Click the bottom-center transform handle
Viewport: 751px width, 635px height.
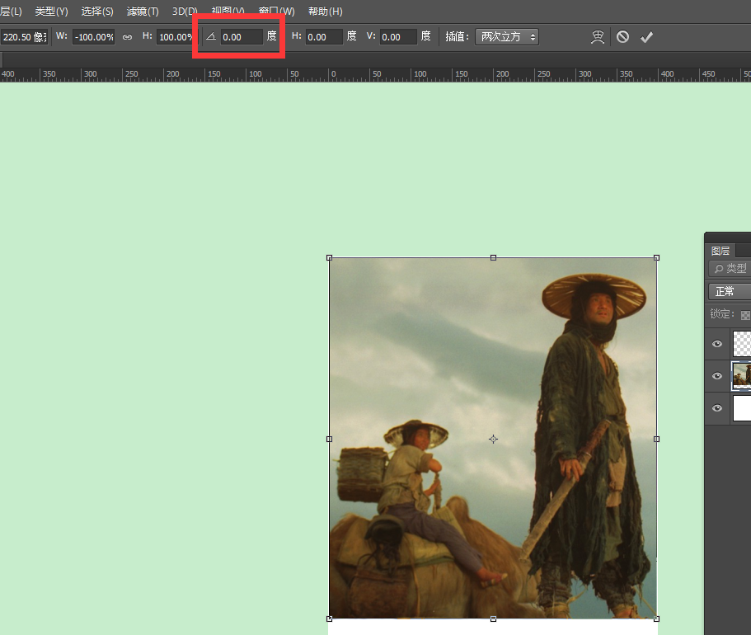click(x=493, y=619)
